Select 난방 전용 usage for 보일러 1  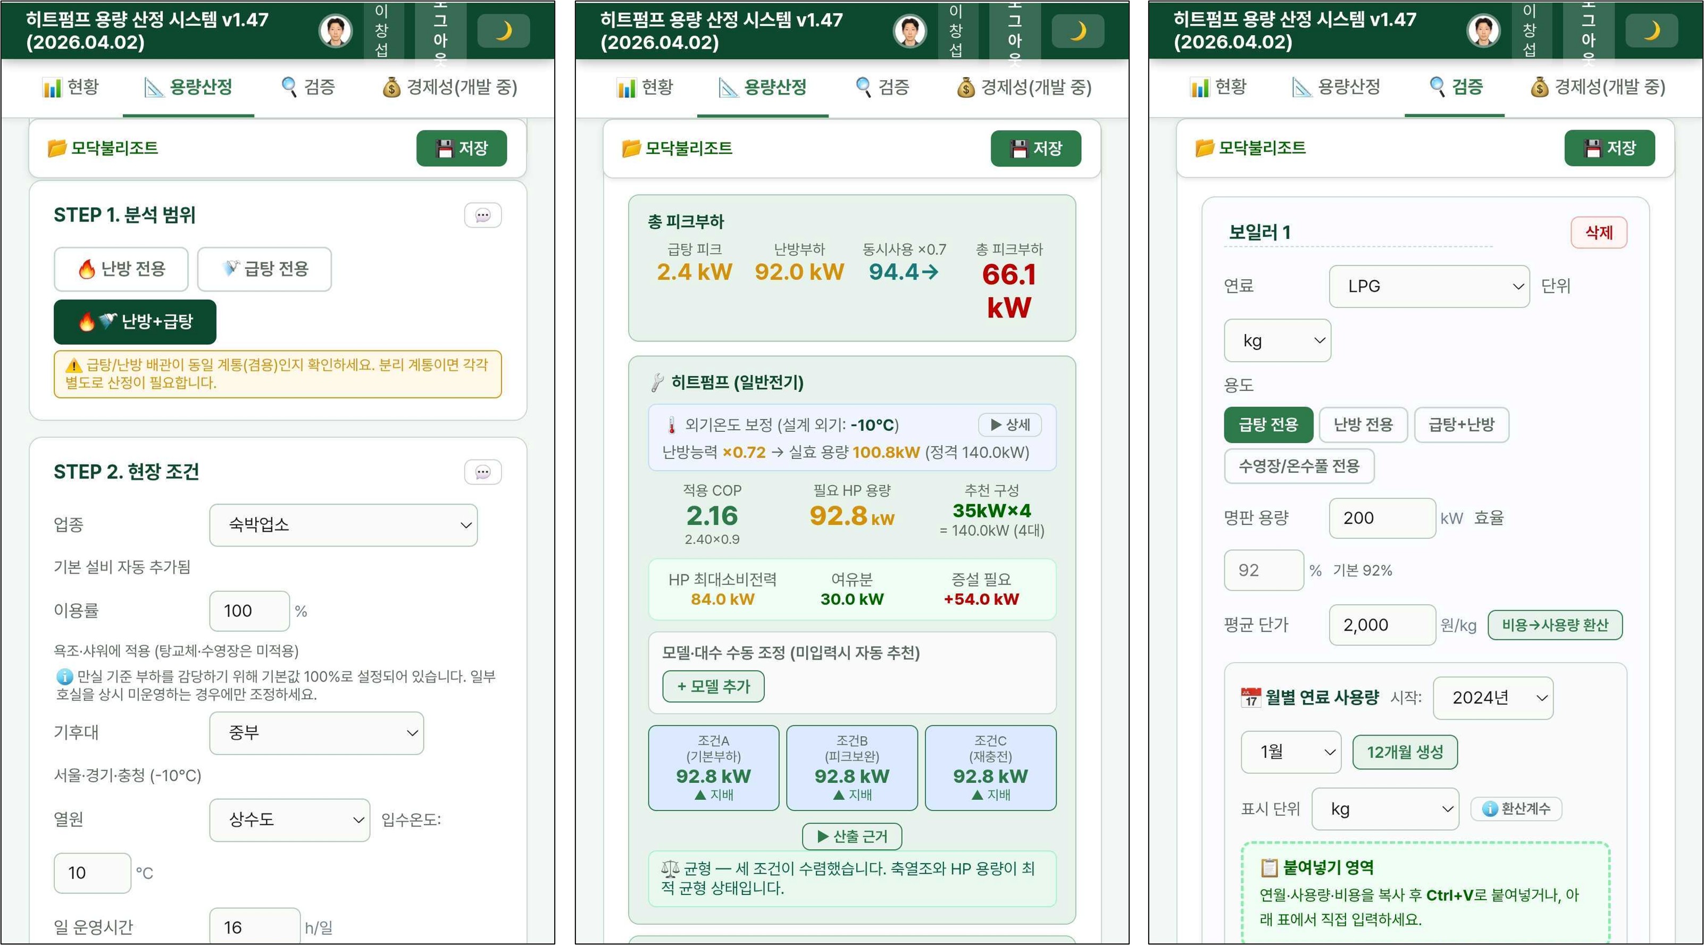click(1363, 424)
